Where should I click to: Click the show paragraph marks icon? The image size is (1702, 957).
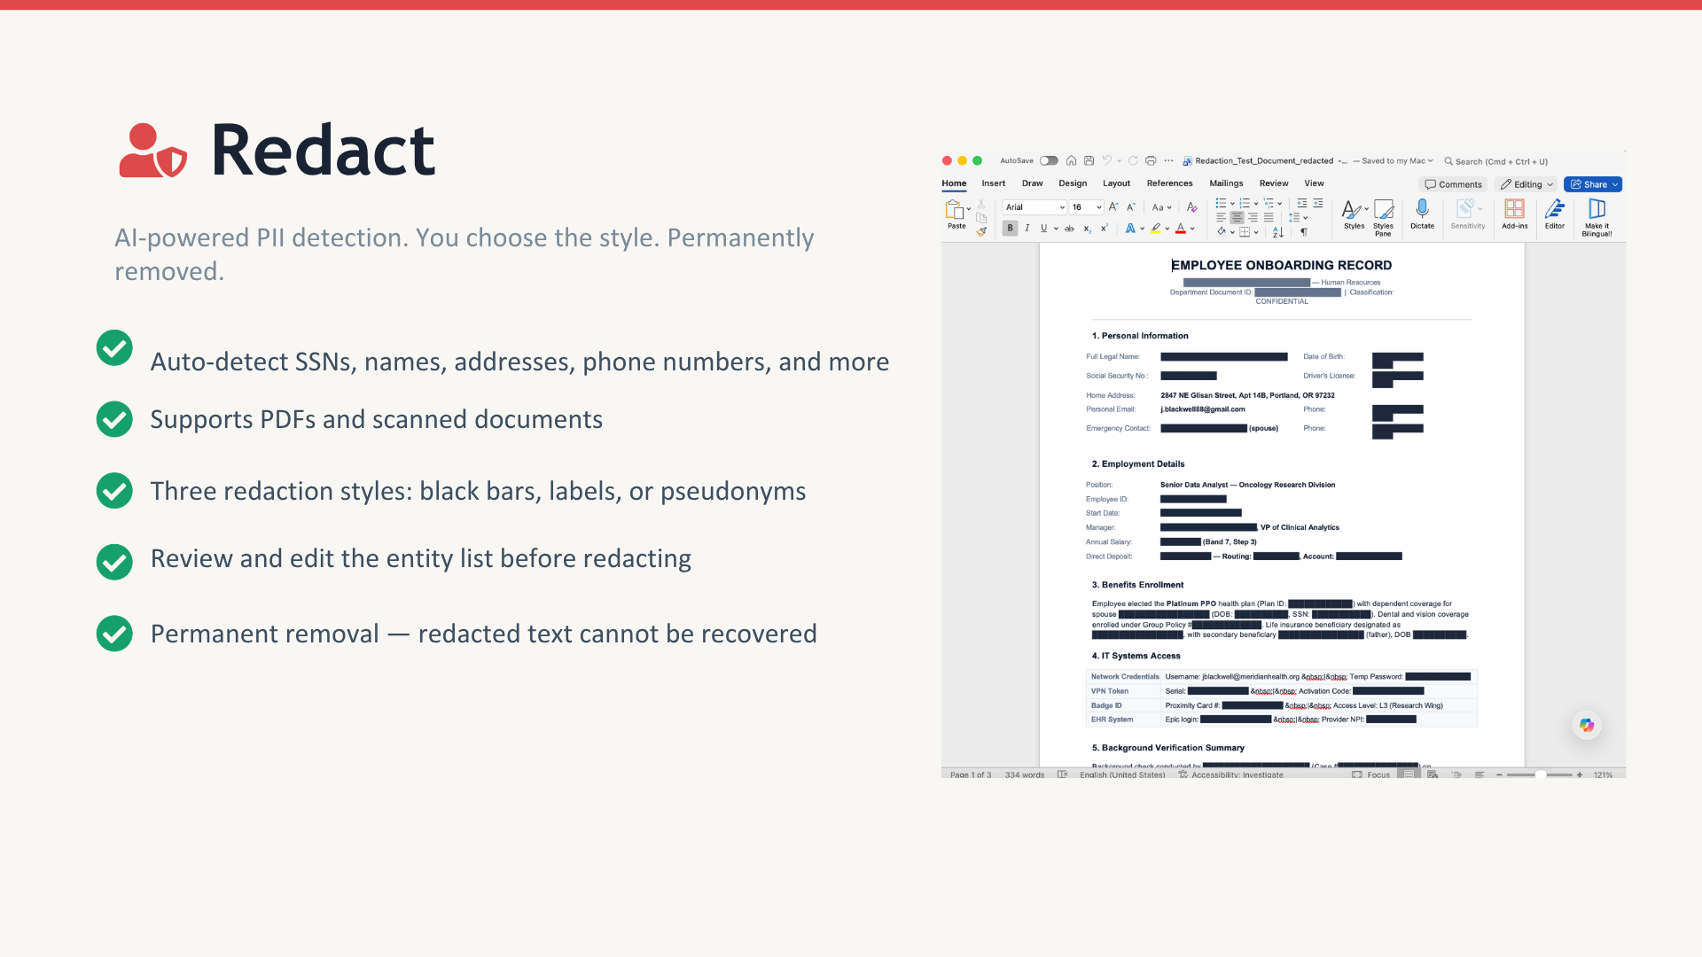(x=1304, y=232)
